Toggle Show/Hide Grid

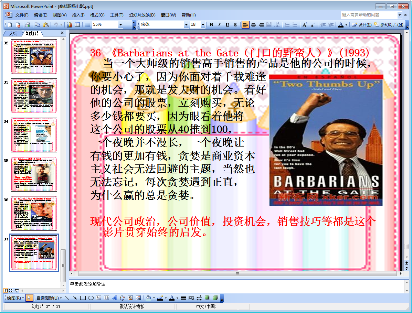tap(87, 25)
